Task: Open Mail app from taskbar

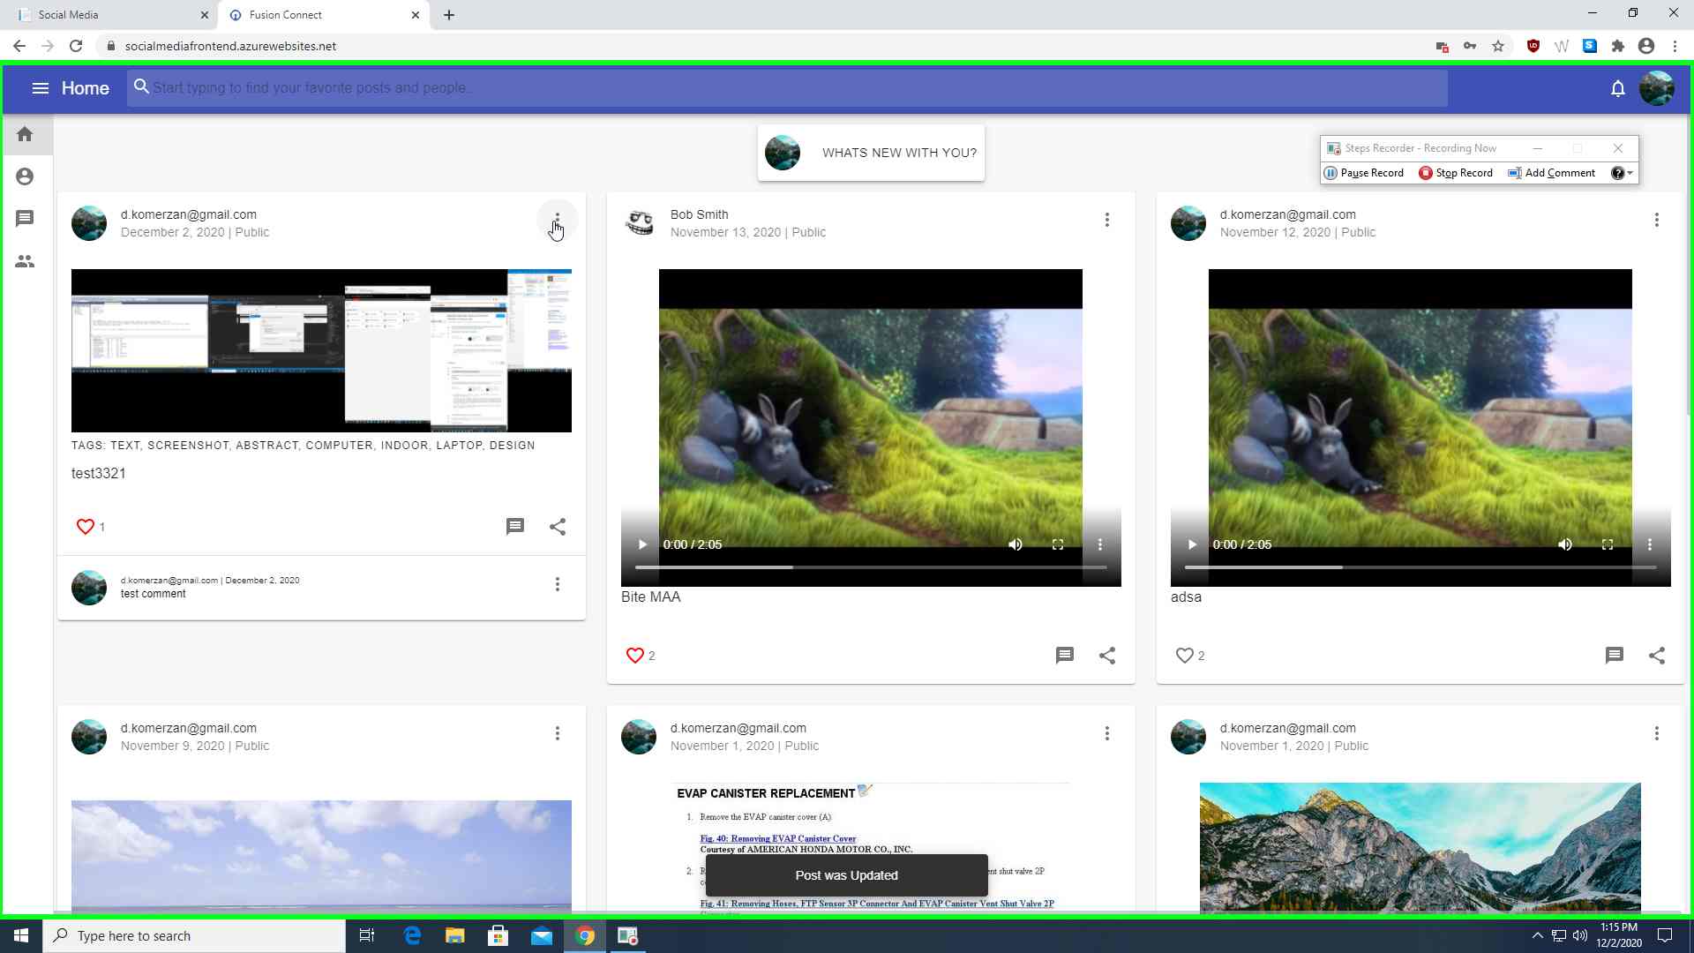Action: (542, 935)
